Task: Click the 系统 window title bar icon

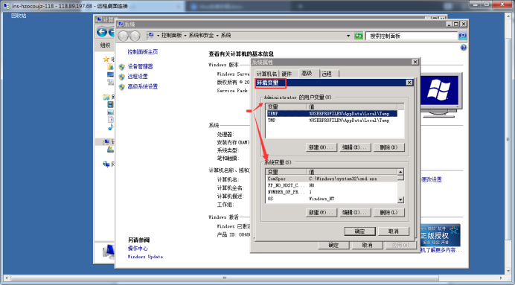Action: point(121,24)
